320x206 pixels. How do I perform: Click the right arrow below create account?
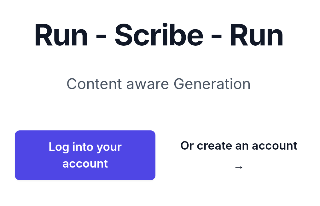239,168
